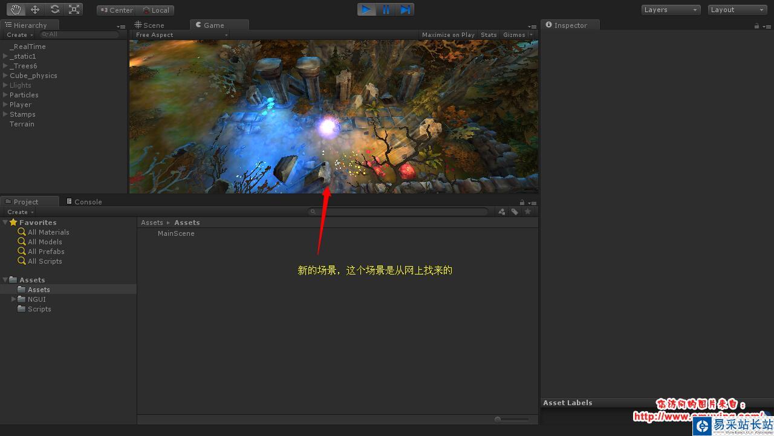The width and height of the screenshot is (774, 436).
Task: Pause the game with the Pause button
Action: click(386, 10)
